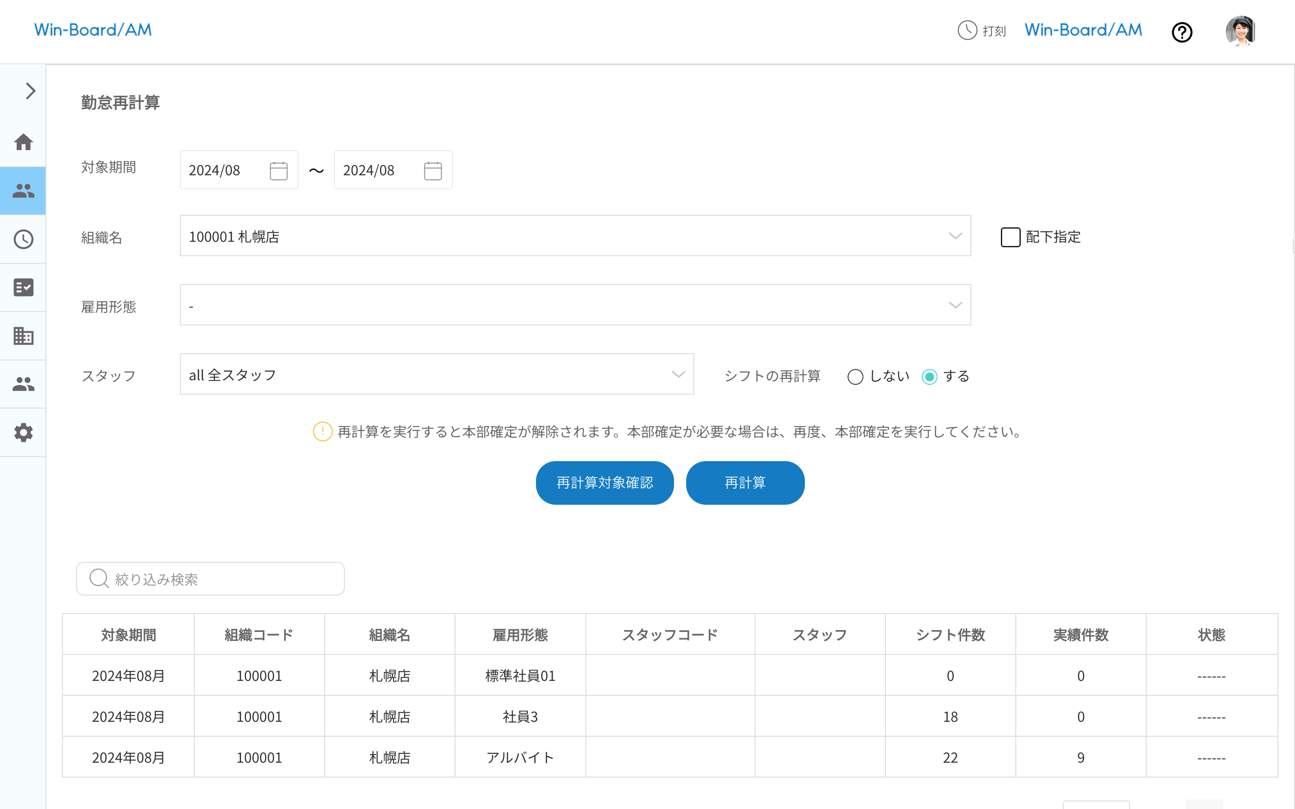Click the 再計算対象確認 button

605,482
